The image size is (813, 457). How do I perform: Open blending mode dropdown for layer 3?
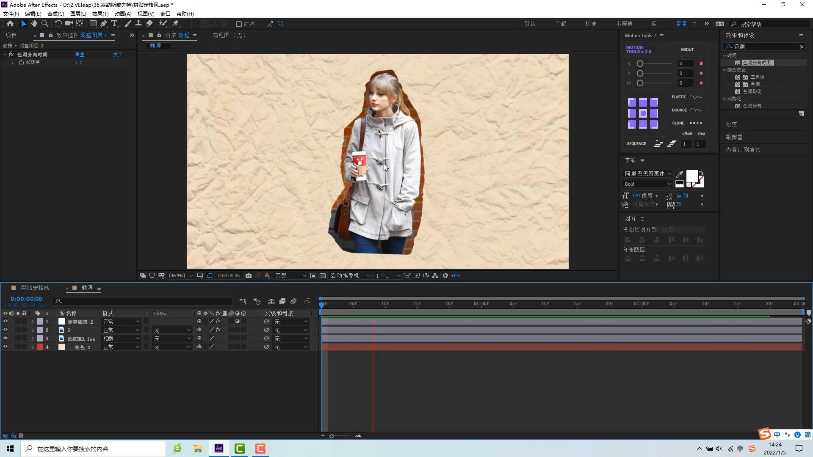pyautogui.click(x=121, y=339)
